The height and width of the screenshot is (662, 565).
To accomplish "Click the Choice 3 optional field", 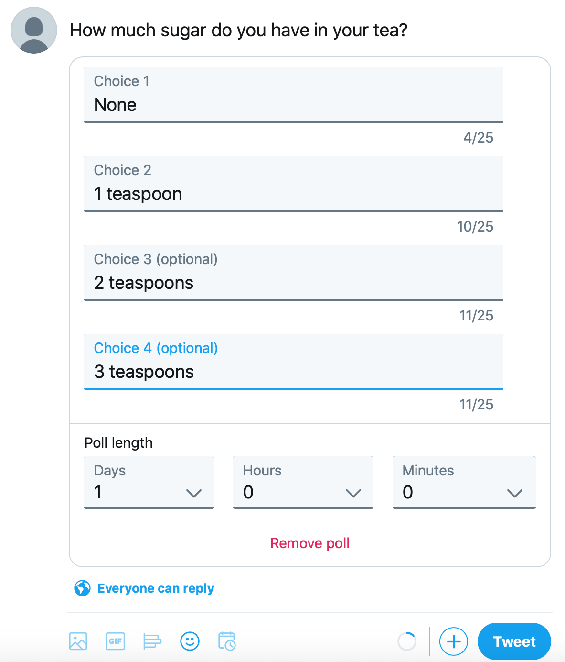I will pyautogui.click(x=294, y=283).
